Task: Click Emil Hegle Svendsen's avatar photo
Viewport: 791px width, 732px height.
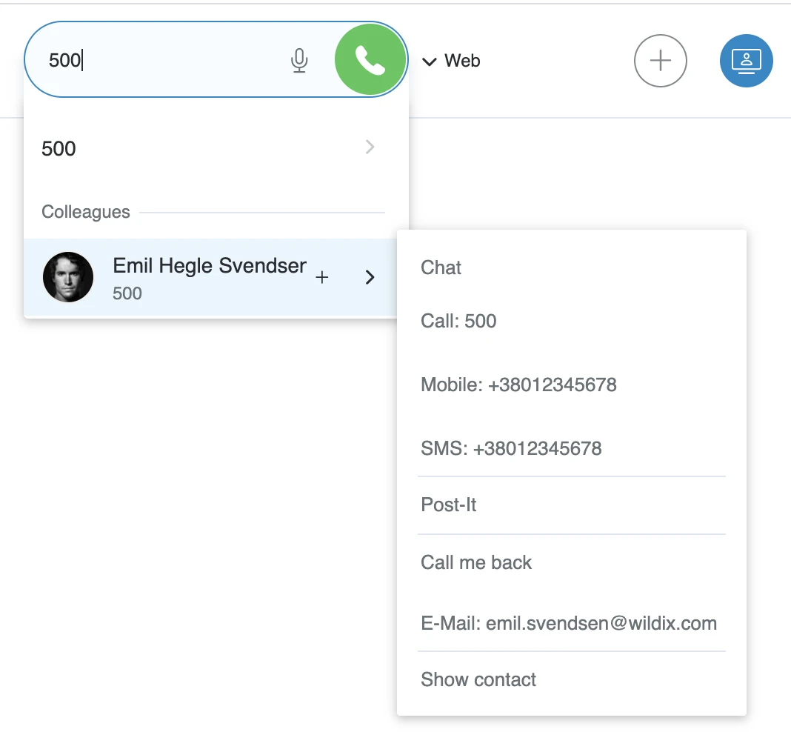Action: click(x=68, y=278)
